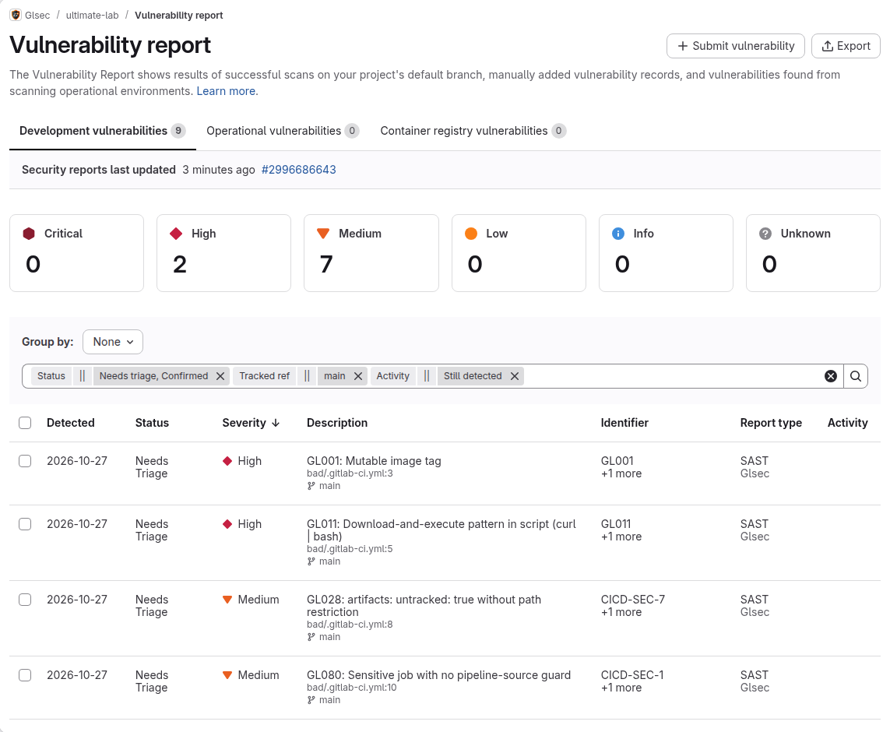
Task: Click the Critical severity hexagon icon
Action: point(29,234)
